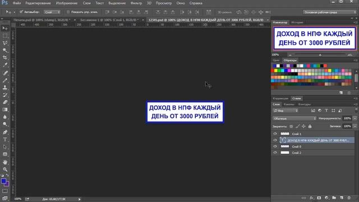Open the Фильтр menu
This screenshot has width=359, height=202.
coord(136,3)
